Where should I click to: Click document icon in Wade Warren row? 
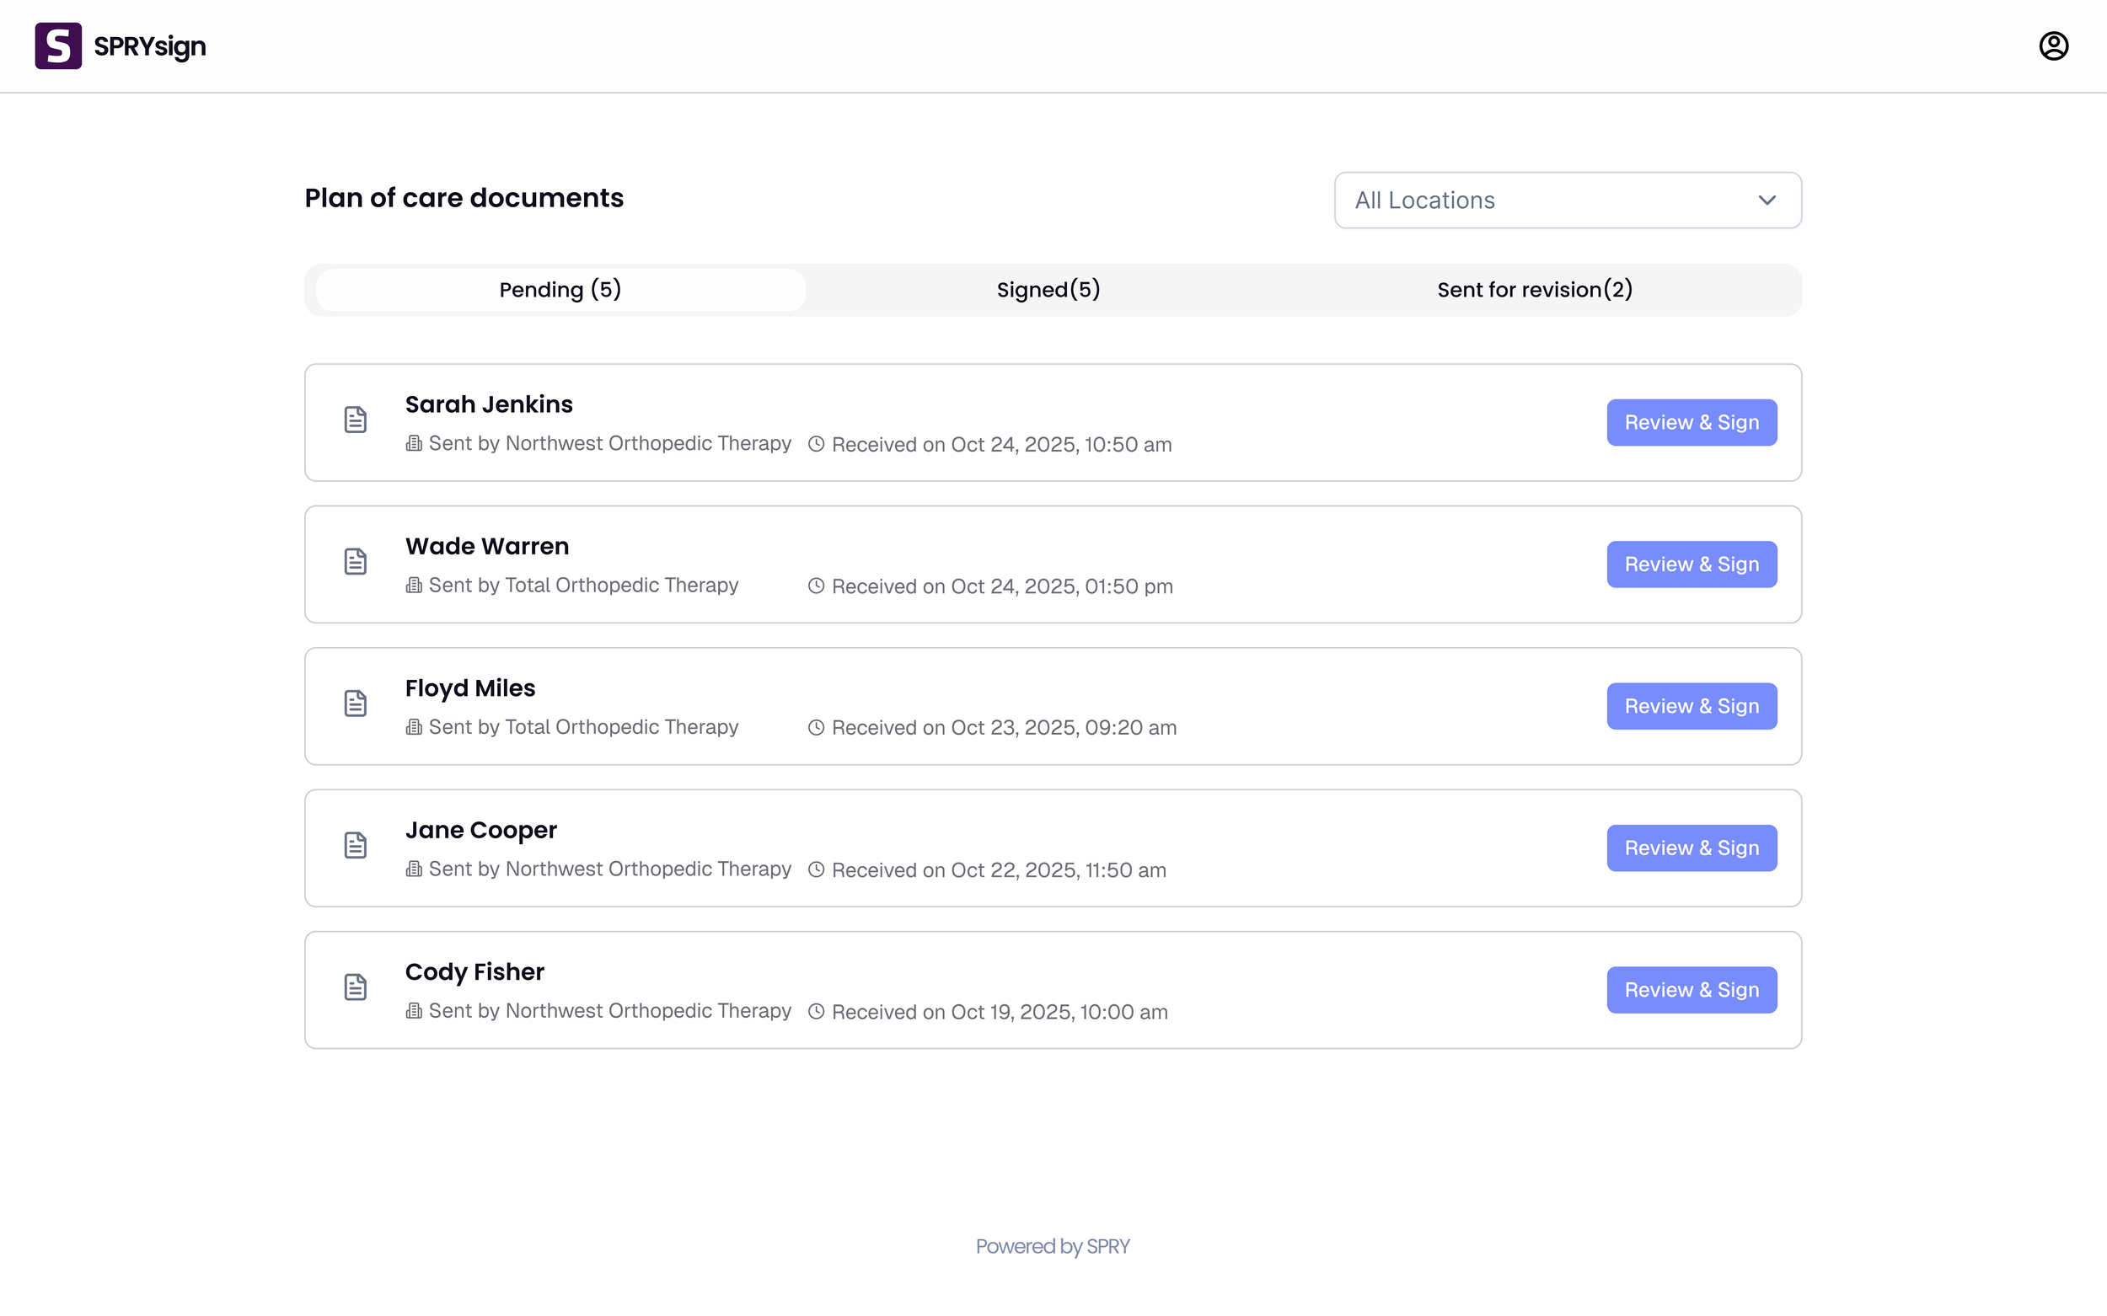pyautogui.click(x=355, y=561)
